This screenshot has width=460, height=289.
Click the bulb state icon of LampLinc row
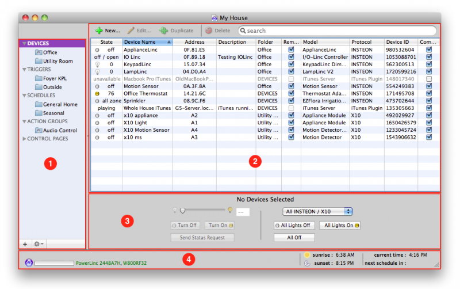pyautogui.click(x=97, y=71)
